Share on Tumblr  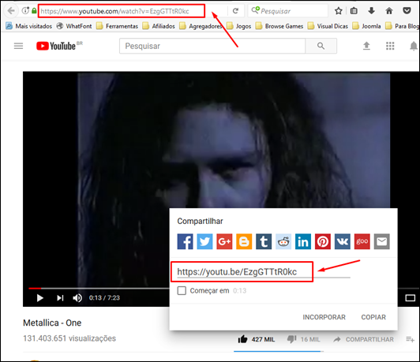click(x=264, y=241)
